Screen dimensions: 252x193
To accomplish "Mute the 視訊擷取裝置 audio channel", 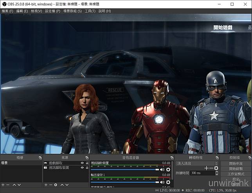I will pos(162,170).
